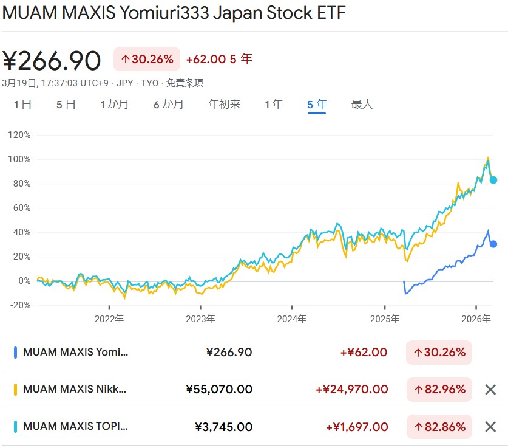
Task: Click the ↑30.26% change badge in header
Action: pyautogui.click(x=147, y=59)
